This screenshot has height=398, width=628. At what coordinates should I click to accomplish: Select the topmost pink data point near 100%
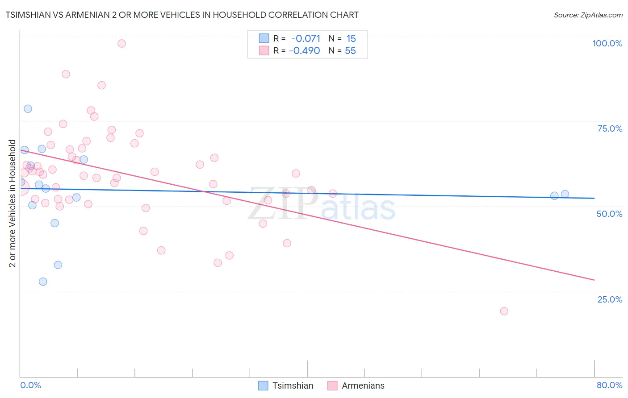tap(121, 43)
